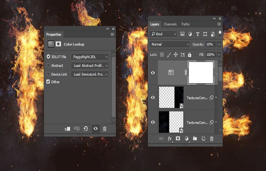Click the Properties panel scrollbar up arrow
Viewport: 266px width, 171px height.
[x=114, y=54]
